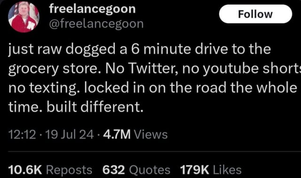The width and height of the screenshot is (301, 178).
Task: Click the 179K like count
Action: [195, 170]
